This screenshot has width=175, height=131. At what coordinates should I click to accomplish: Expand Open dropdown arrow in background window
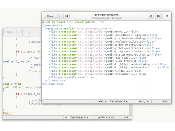click(x=20, y=32)
